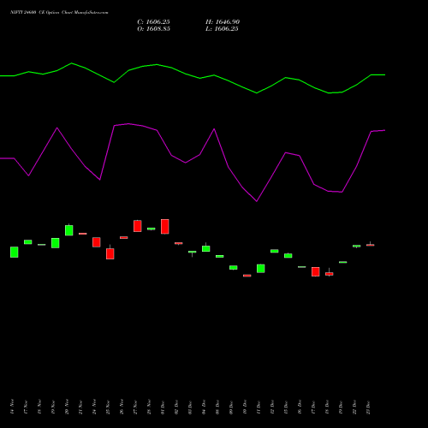Click the green candlestick above 11 Dec

coord(261,269)
